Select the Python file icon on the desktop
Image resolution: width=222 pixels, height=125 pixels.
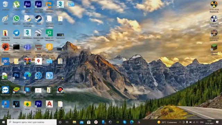point(27,19)
